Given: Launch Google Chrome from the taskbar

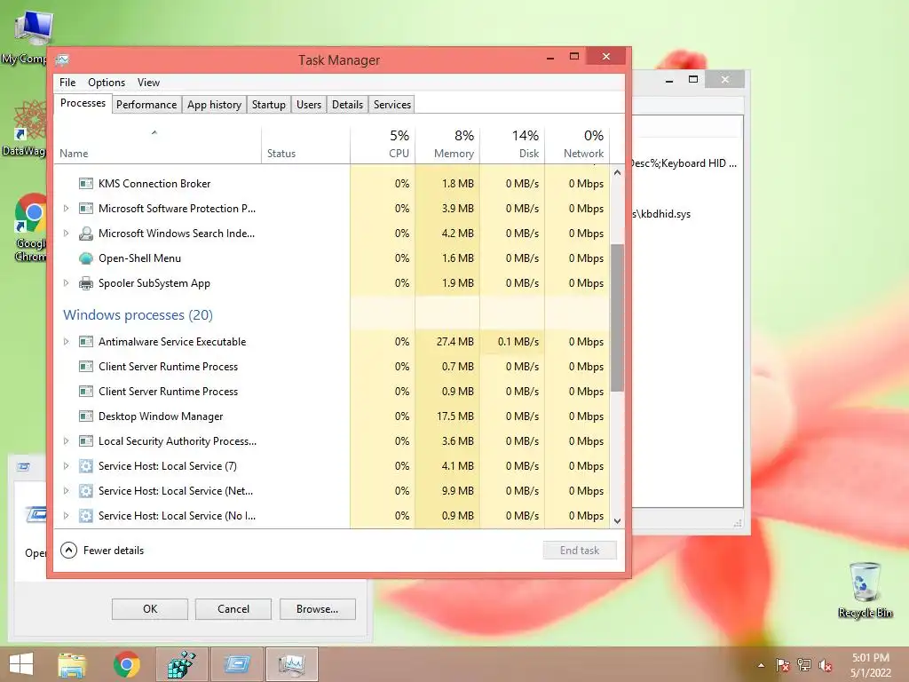Looking at the screenshot, I should coord(126,664).
